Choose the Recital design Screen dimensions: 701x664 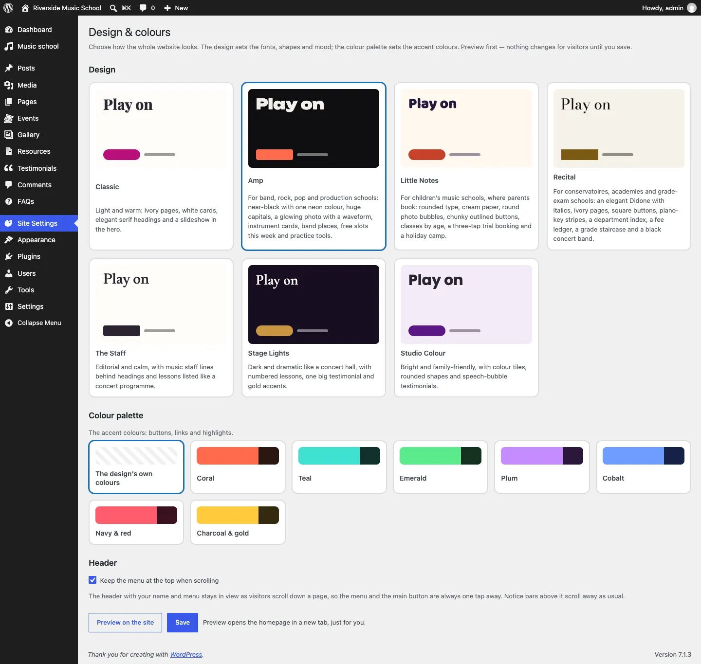(x=619, y=166)
